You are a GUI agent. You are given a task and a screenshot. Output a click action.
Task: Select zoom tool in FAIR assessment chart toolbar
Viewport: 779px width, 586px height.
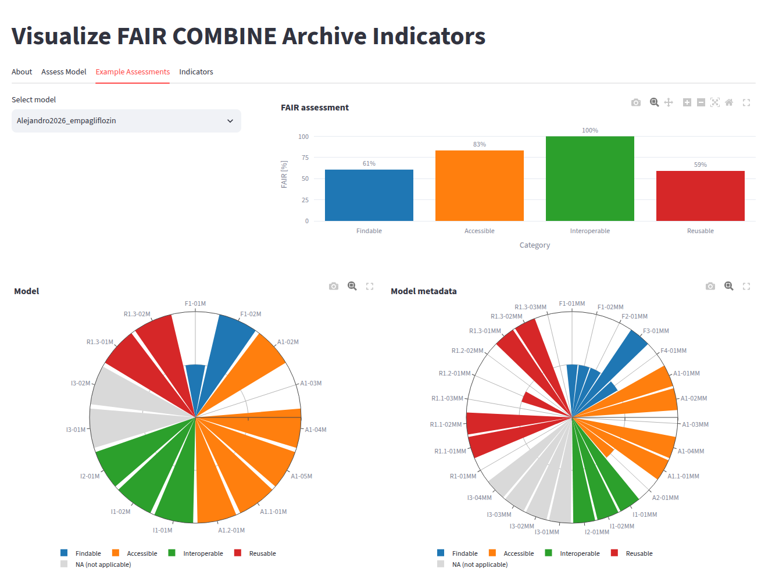pyautogui.click(x=655, y=102)
